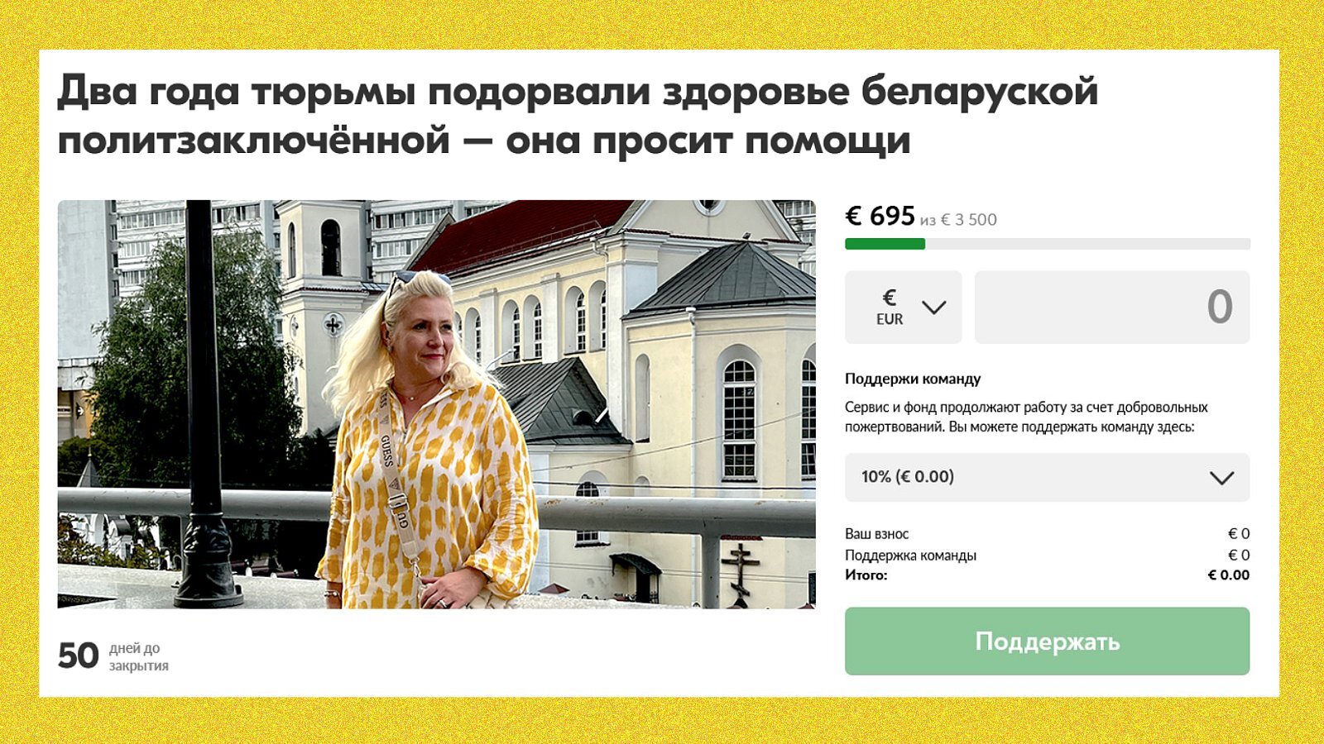Image resolution: width=1324 pixels, height=744 pixels.
Task: Click the chevron arrow of the 10% dropdown
Action: [1221, 478]
